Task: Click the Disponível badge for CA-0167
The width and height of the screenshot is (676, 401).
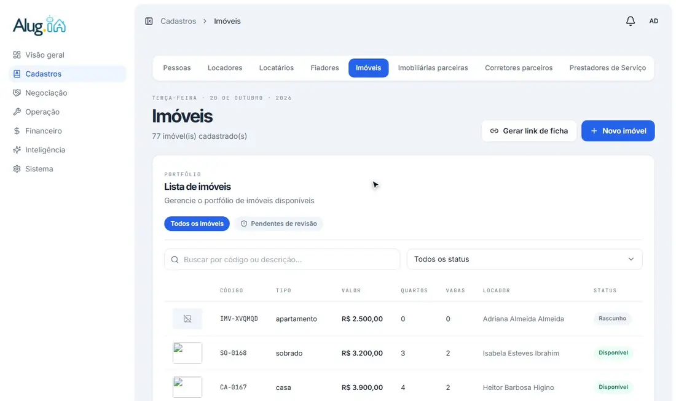Action: 613,387
